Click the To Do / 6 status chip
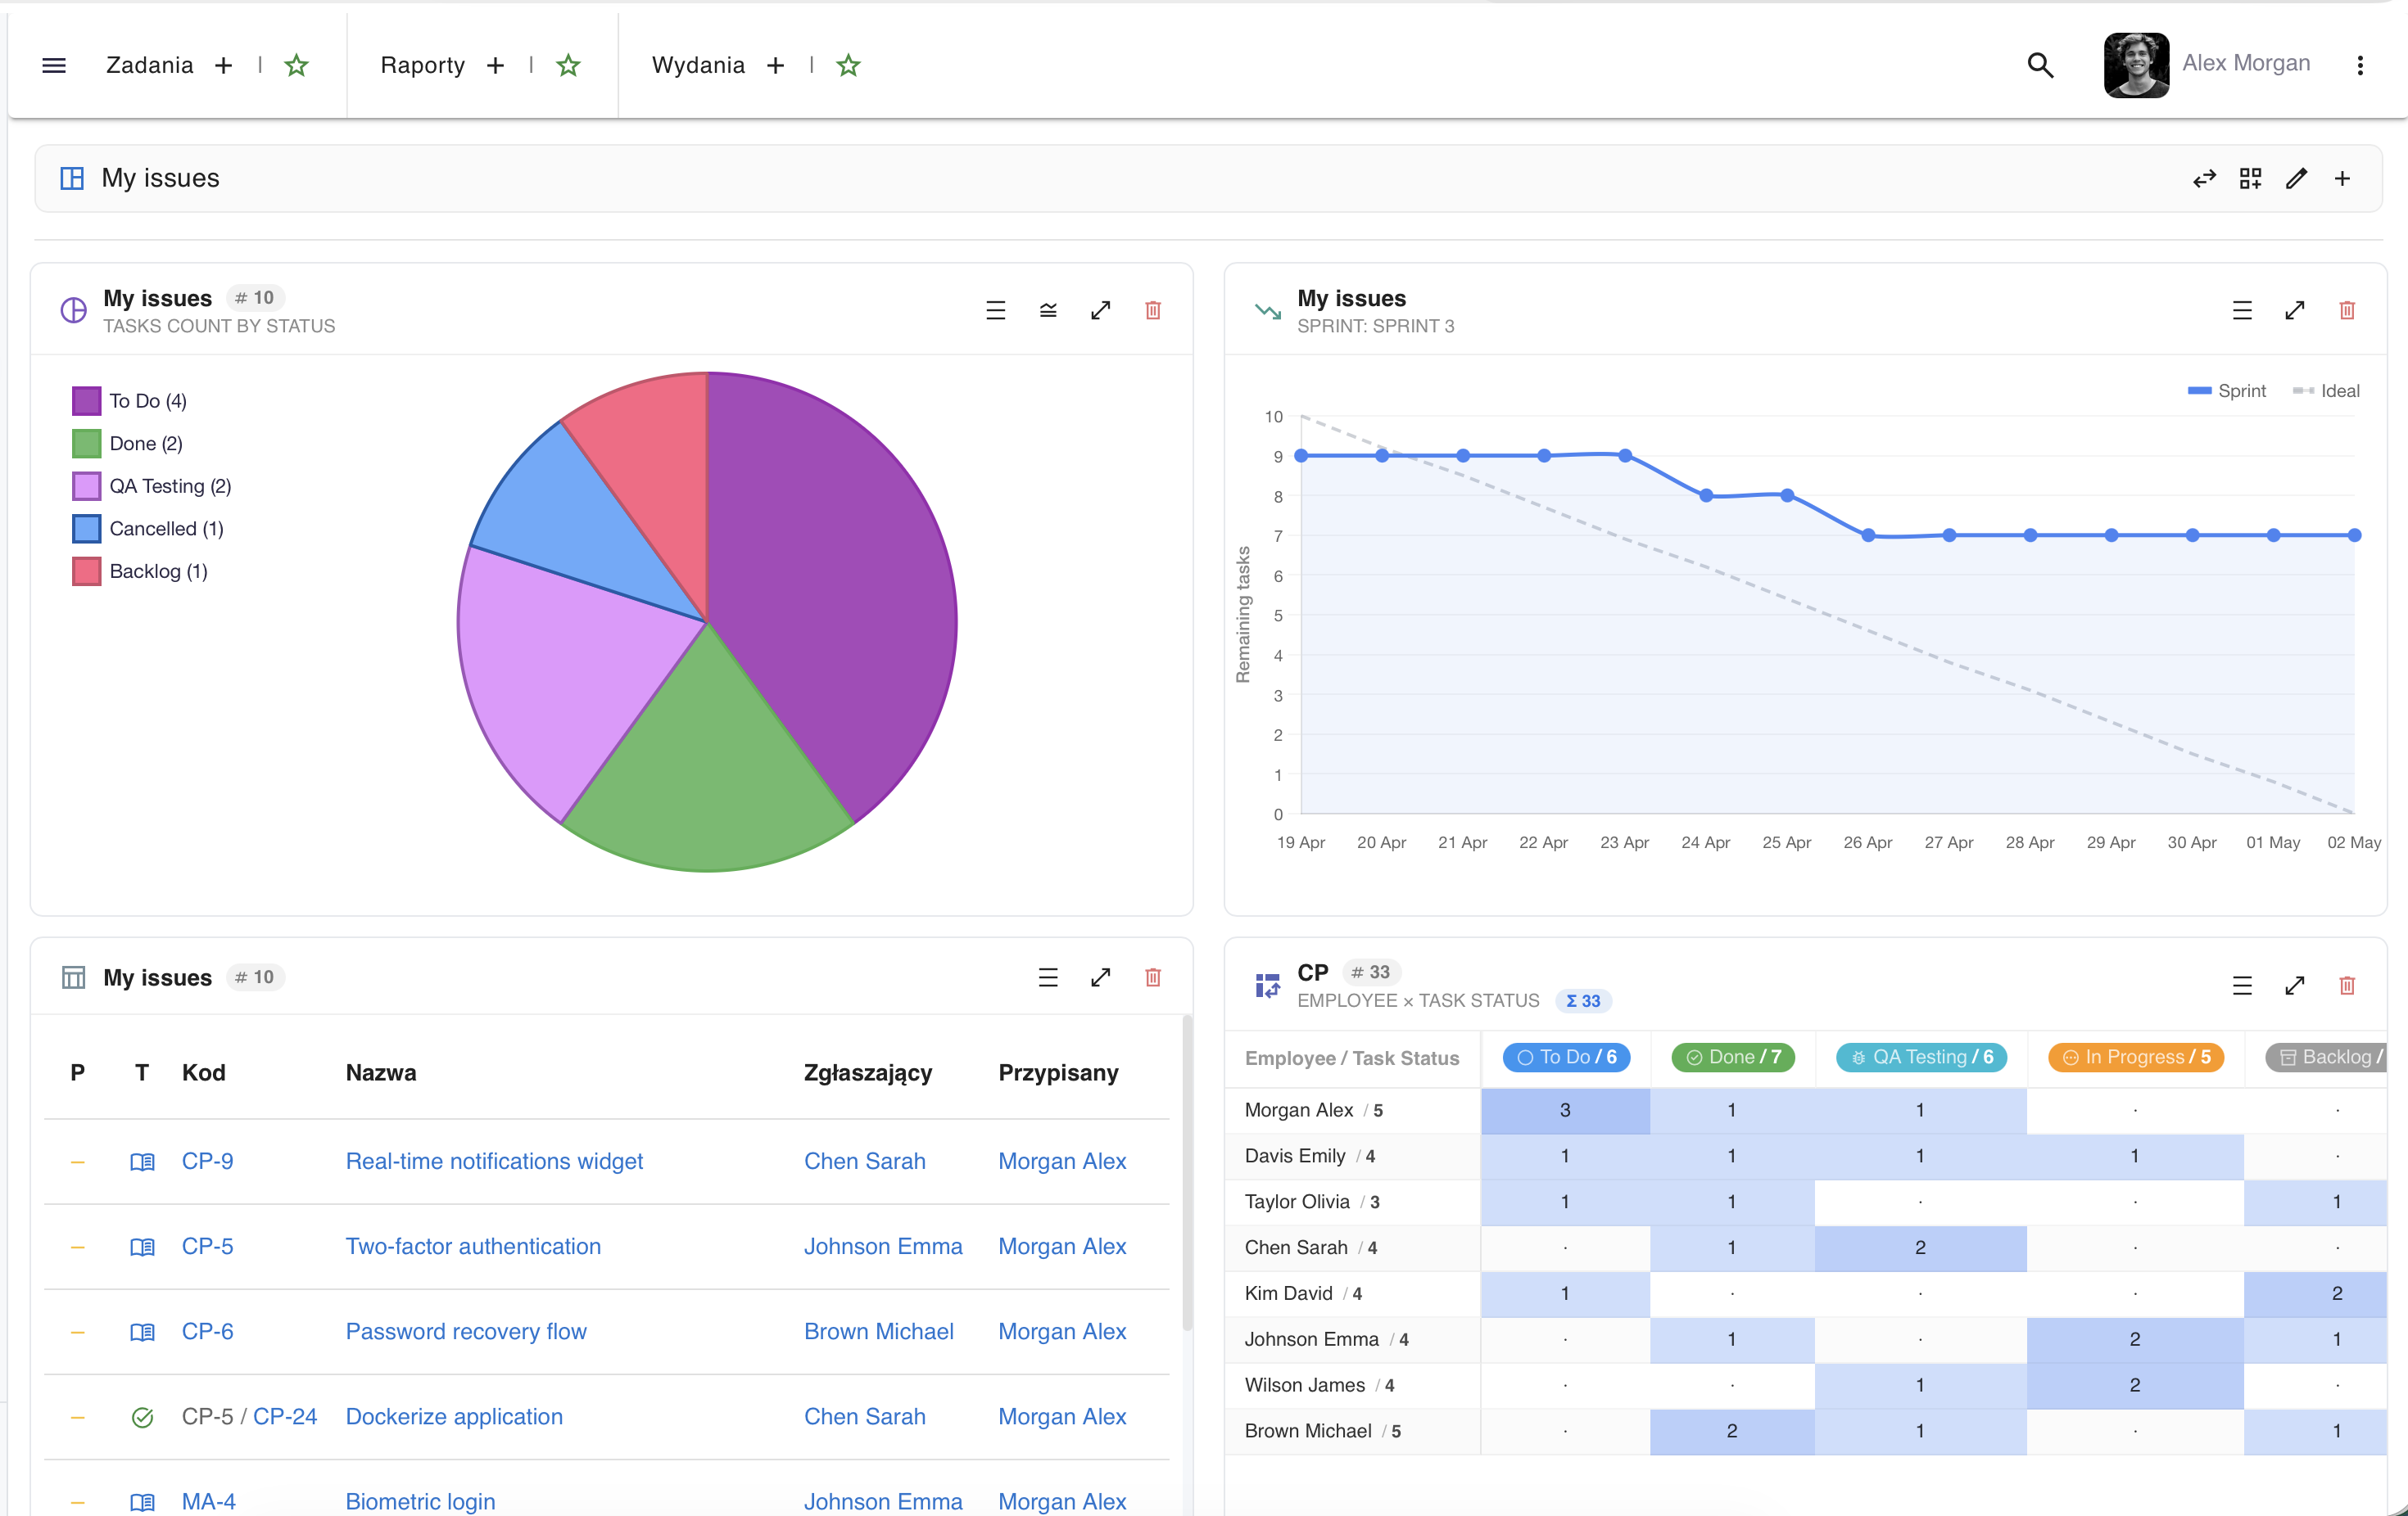This screenshot has height=1516, width=2408. click(x=1566, y=1058)
